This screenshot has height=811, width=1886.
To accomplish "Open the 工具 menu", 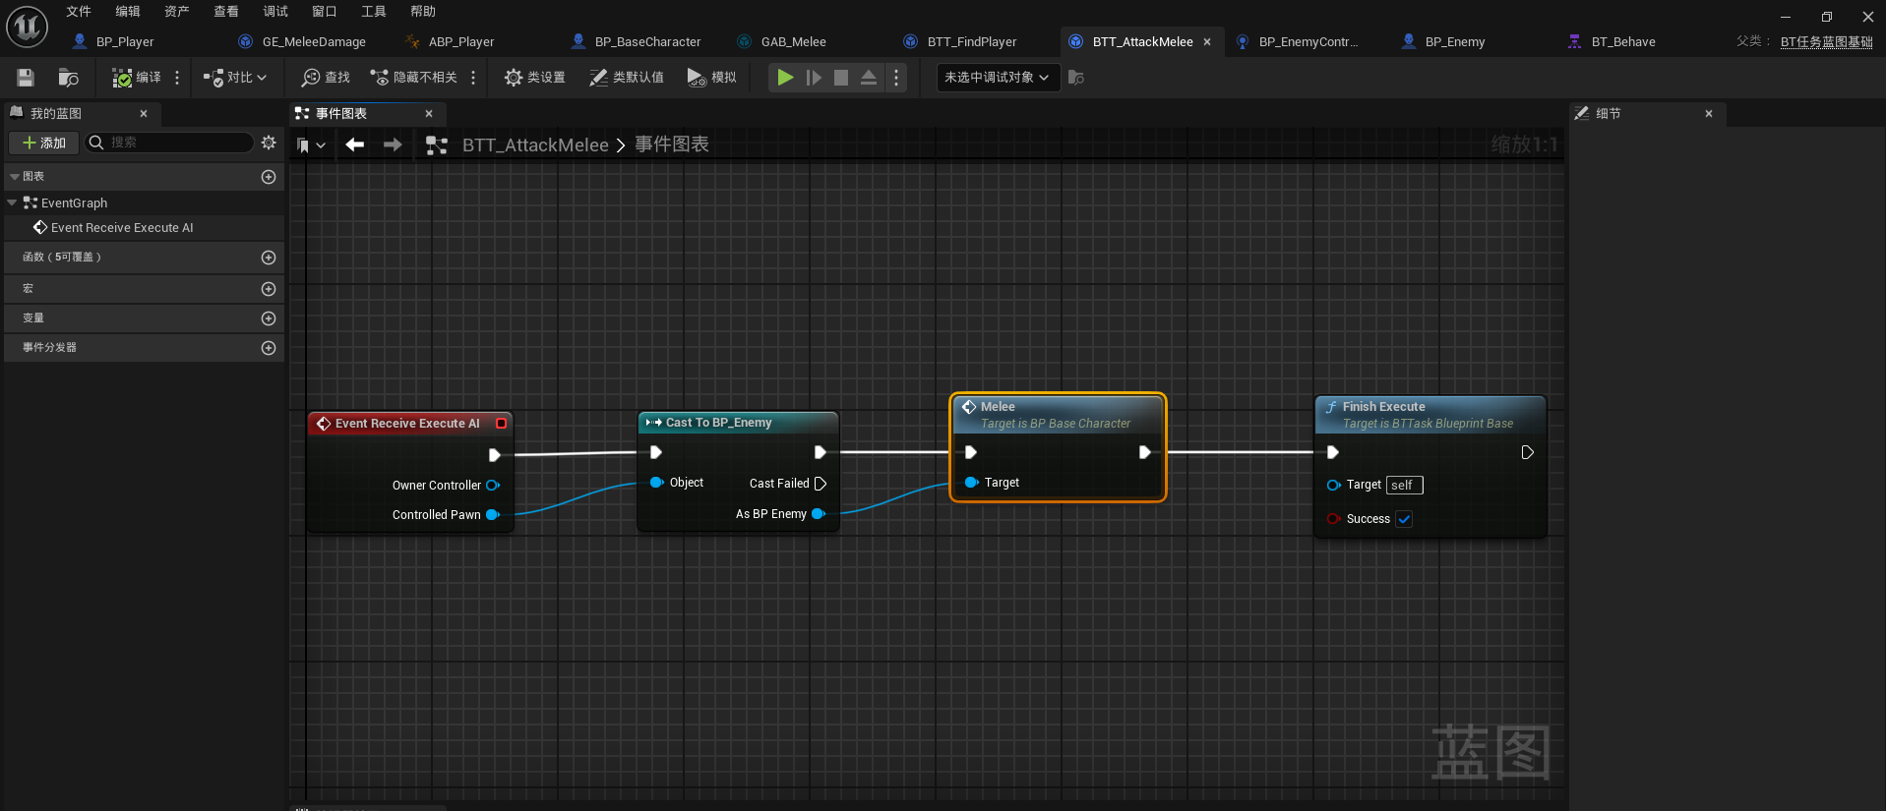I will [374, 12].
